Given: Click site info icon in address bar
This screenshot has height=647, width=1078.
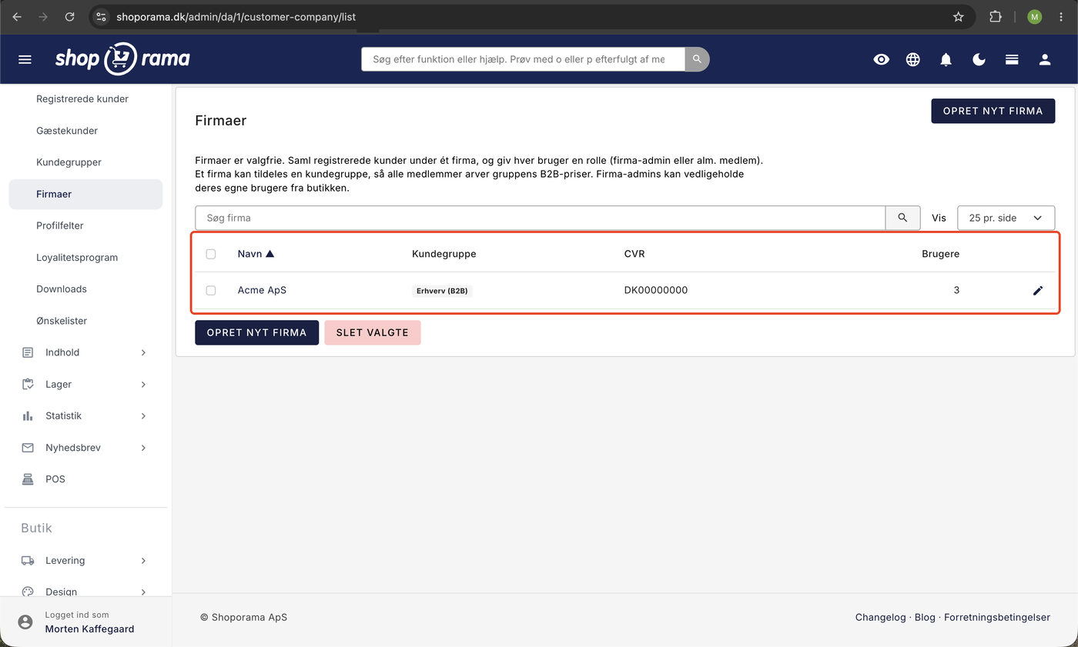Looking at the screenshot, I should 102,16.
